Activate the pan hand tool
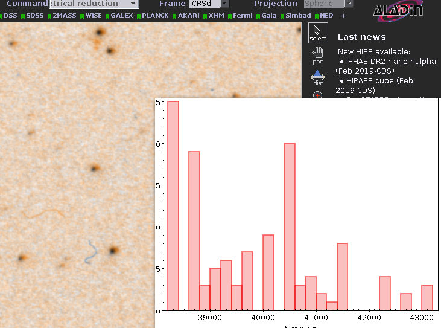The width and height of the screenshot is (441, 328). pos(318,56)
